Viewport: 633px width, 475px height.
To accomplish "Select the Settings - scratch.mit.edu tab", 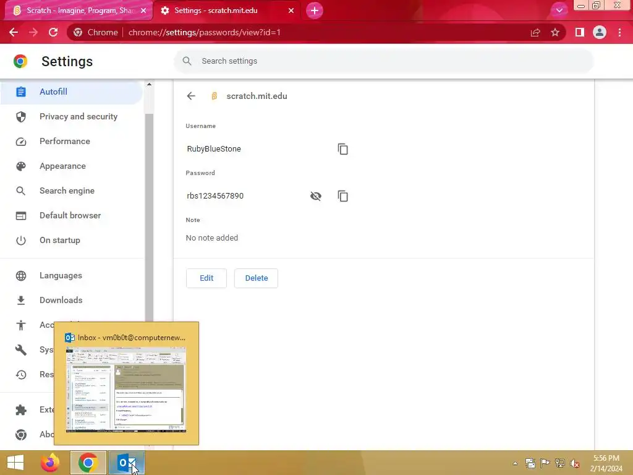I will (227, 11).
